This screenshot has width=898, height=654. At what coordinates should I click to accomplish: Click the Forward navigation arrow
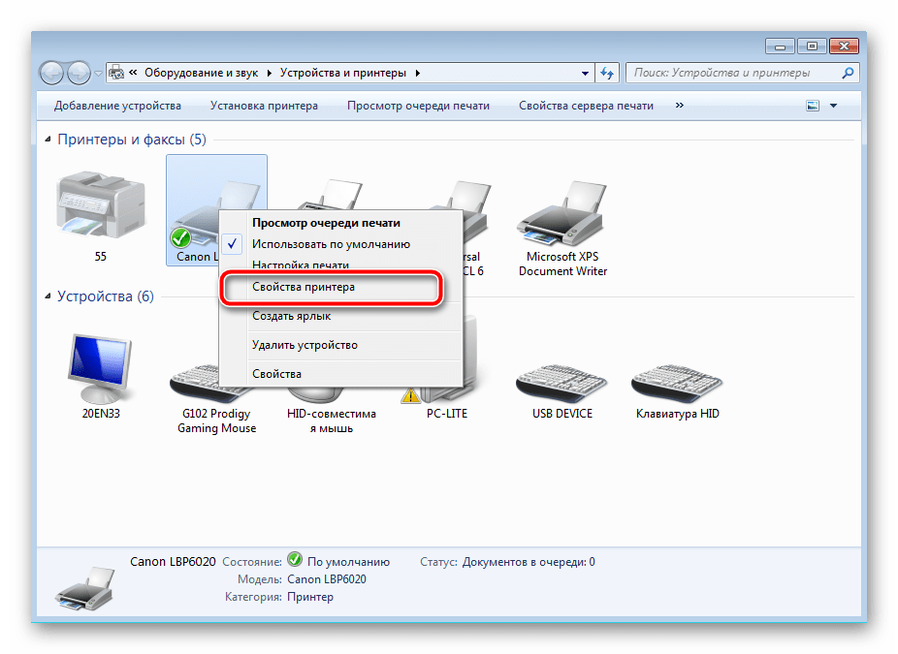click(79, 73)
